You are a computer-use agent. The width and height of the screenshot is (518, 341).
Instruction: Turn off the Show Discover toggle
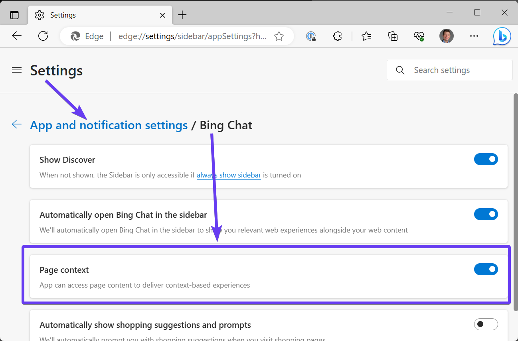coord(486,159)
